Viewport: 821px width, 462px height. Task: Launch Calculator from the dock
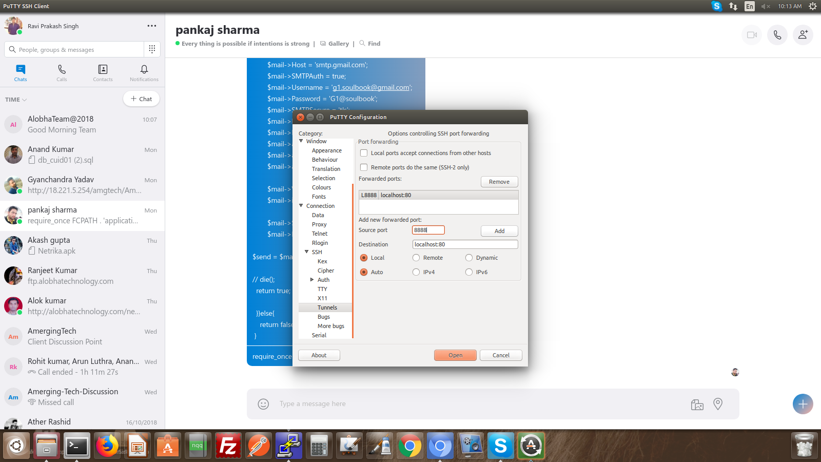pyautogui.click(x=319, y=446)
